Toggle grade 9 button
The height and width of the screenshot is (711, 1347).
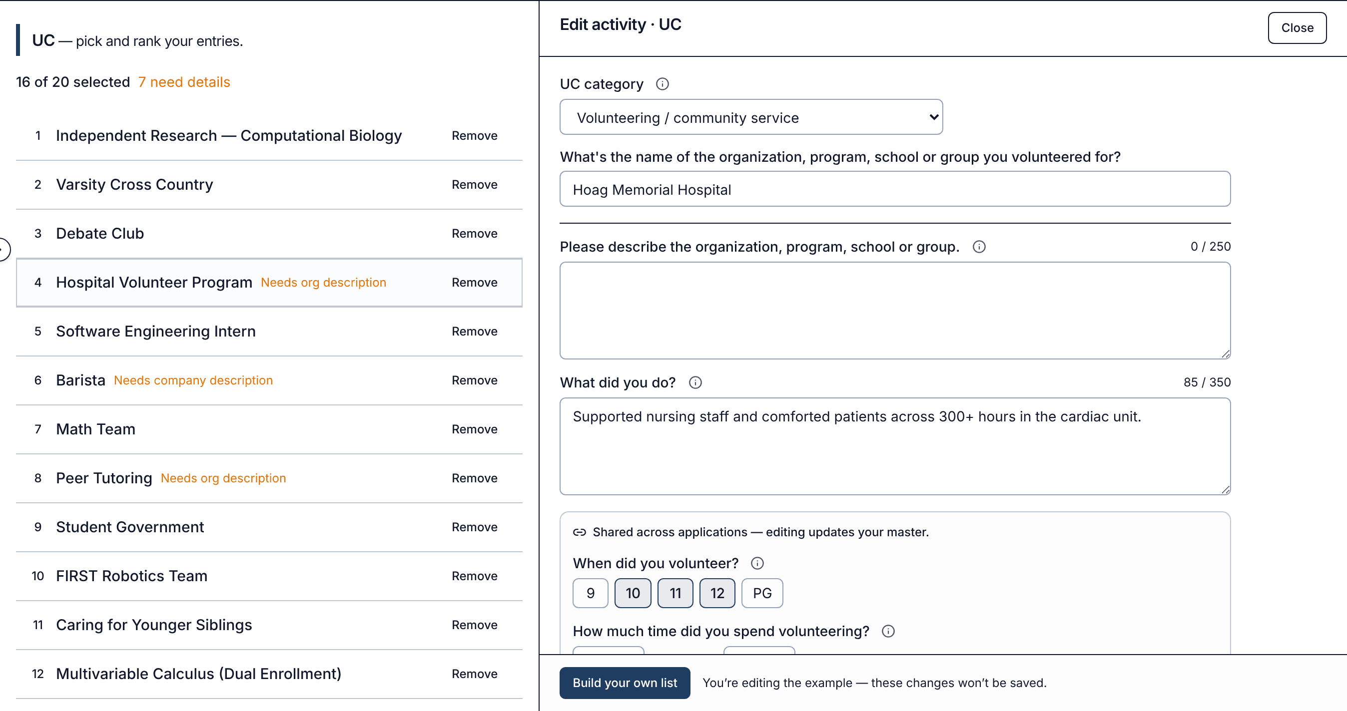point(591,593)
